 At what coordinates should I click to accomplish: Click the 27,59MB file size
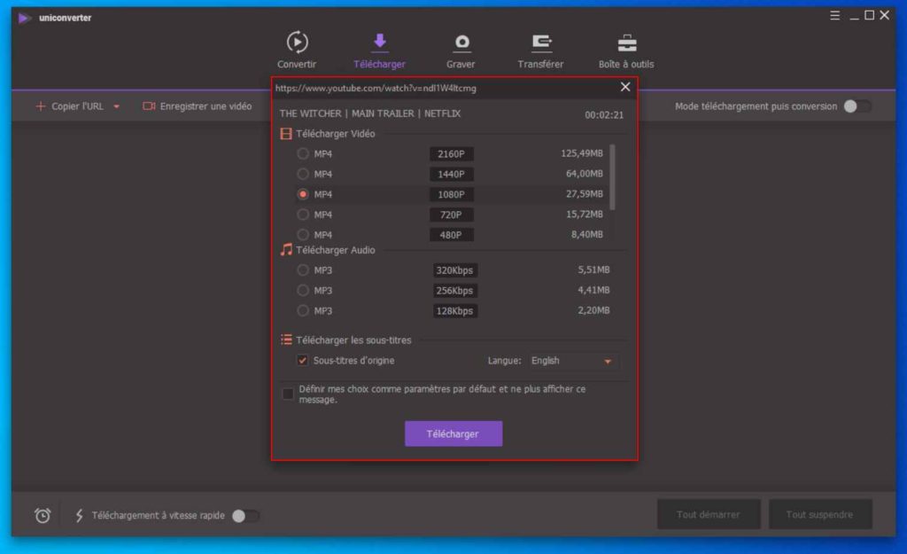tap(585, 194)
